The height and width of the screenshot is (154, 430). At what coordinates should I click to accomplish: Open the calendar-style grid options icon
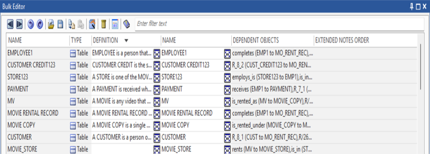coord(115,24)
